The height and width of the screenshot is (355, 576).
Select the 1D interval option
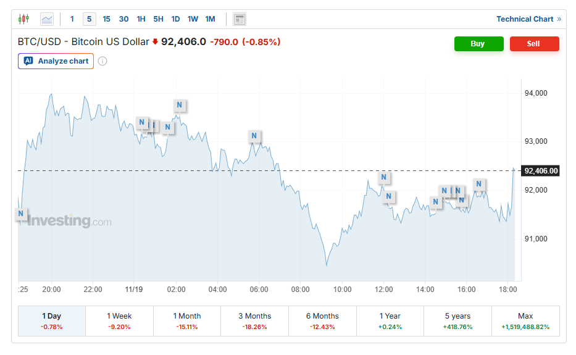coord(175,19)
